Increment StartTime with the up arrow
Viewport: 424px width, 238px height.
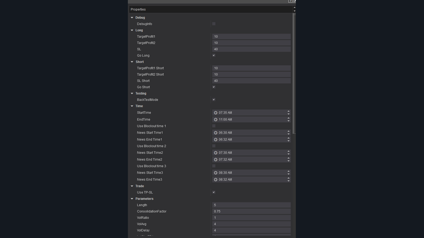pyautogui.click(x=289, y=111)
